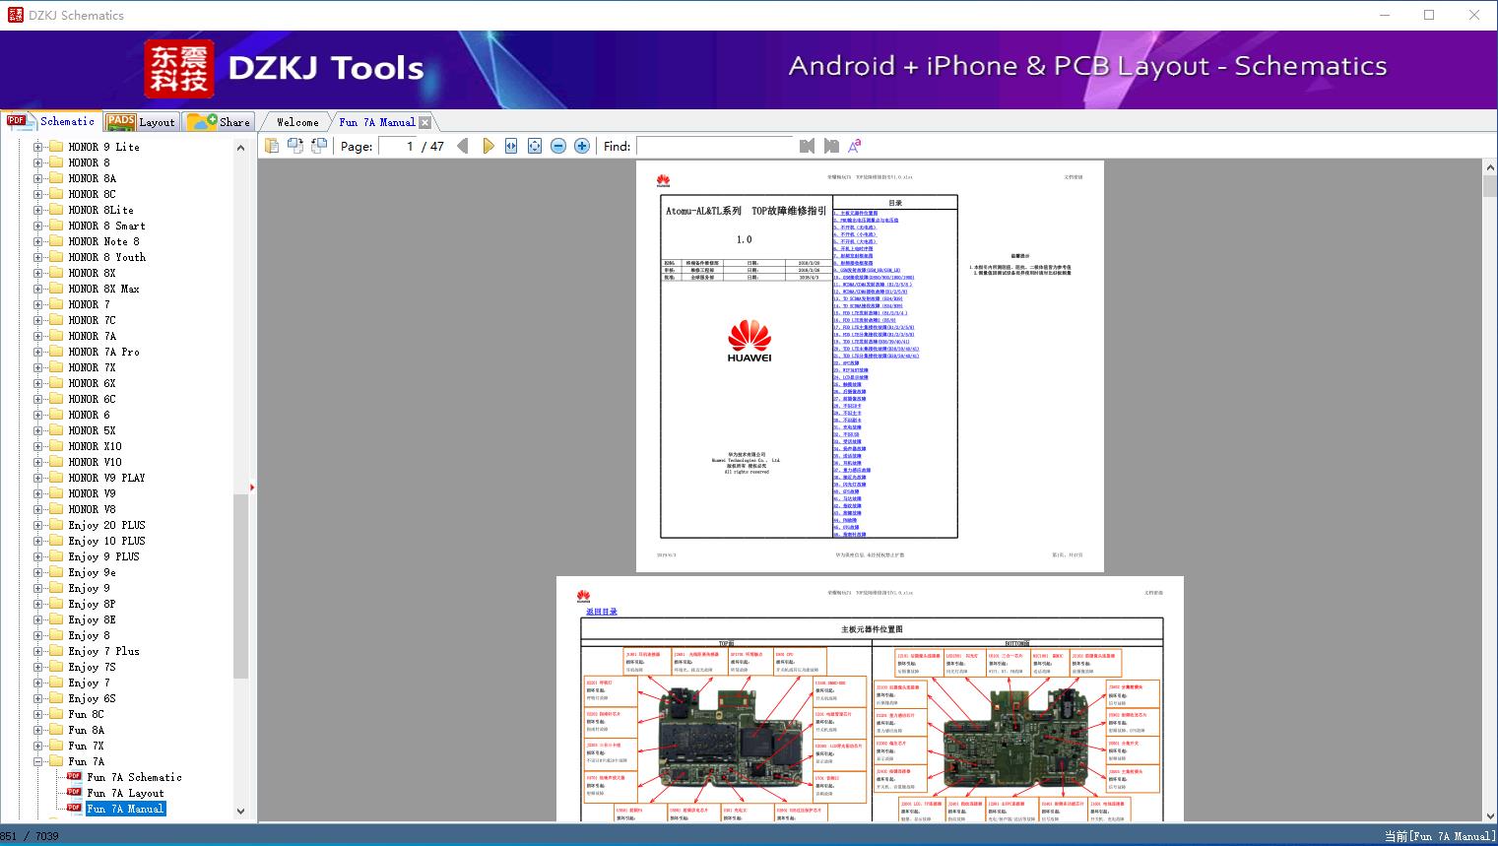Select the HONOR 8 Youth folder
The image size is (1498, 846).
pos(107,257)
